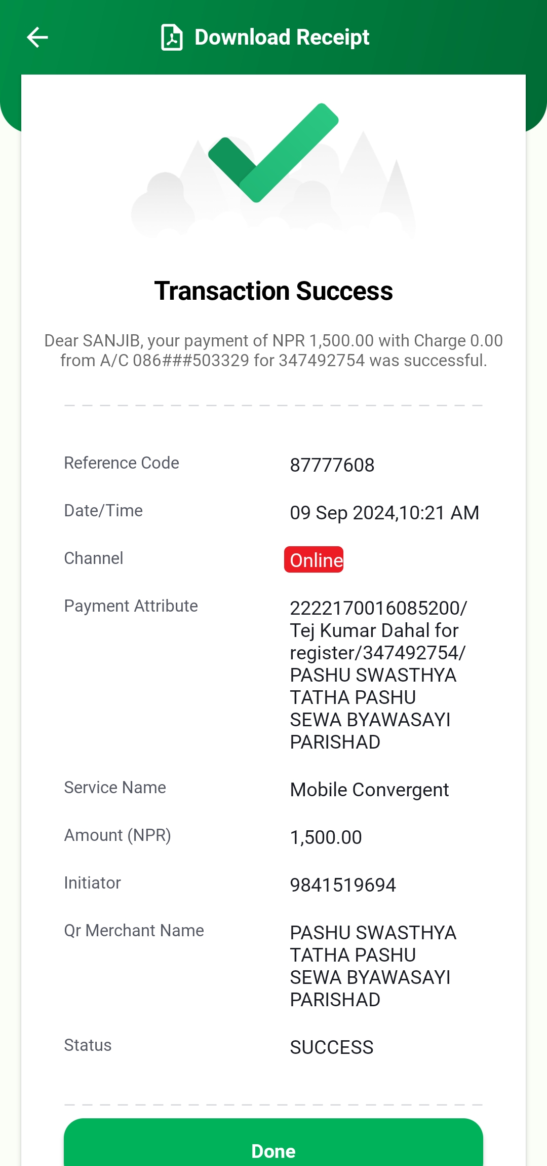The height and width of the screenshot is (1166, 547).
Task: Tap the back arrow icon
Action: tap(37, 37)
